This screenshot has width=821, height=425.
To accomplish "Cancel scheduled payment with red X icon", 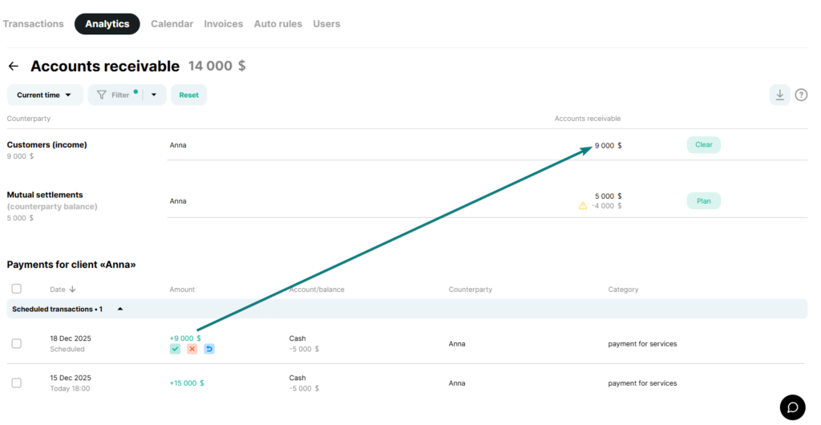I will 192,349.
